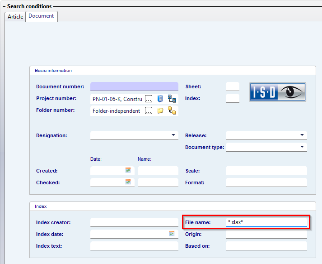Click the yellow folder icon in Folder number row

click(x=160, y=110)
